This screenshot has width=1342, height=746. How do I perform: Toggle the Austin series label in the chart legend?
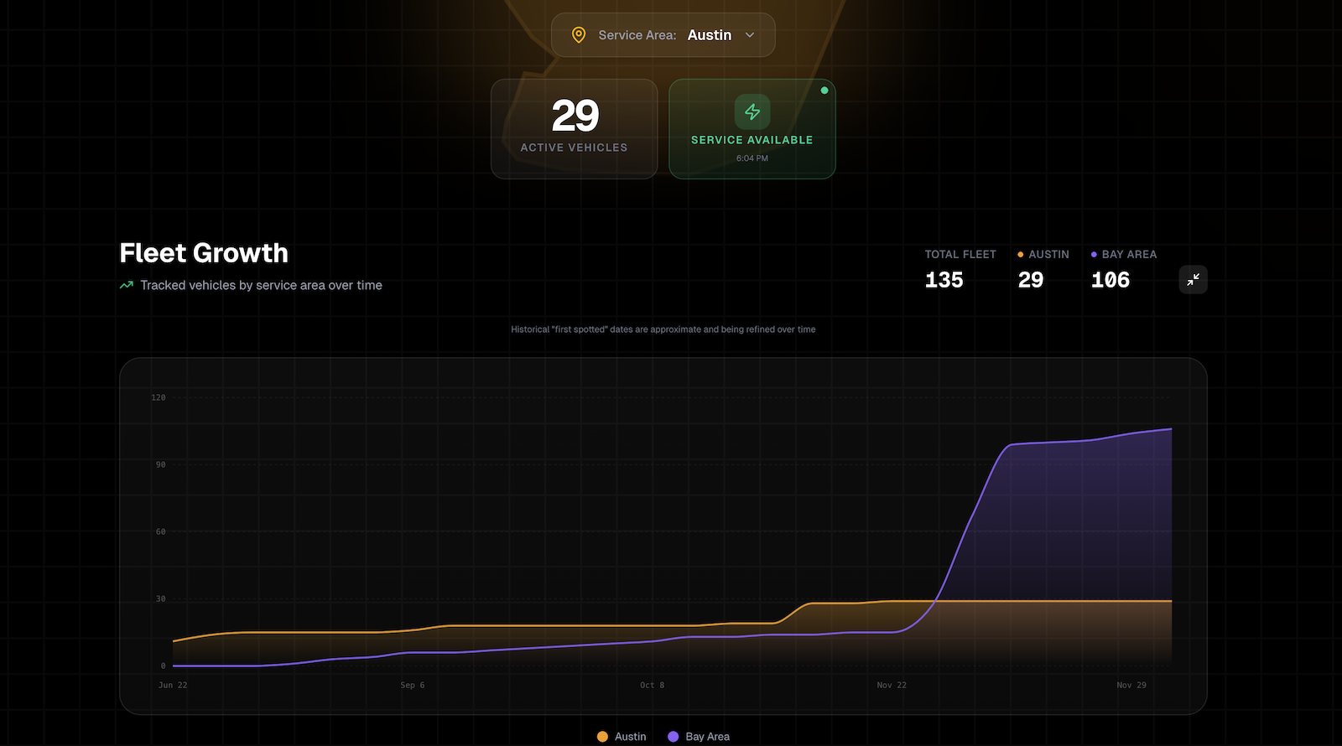pos(630,737)
